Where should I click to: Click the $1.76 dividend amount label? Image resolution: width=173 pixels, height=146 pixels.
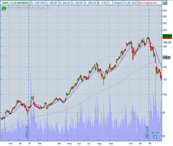click(155, 133)
